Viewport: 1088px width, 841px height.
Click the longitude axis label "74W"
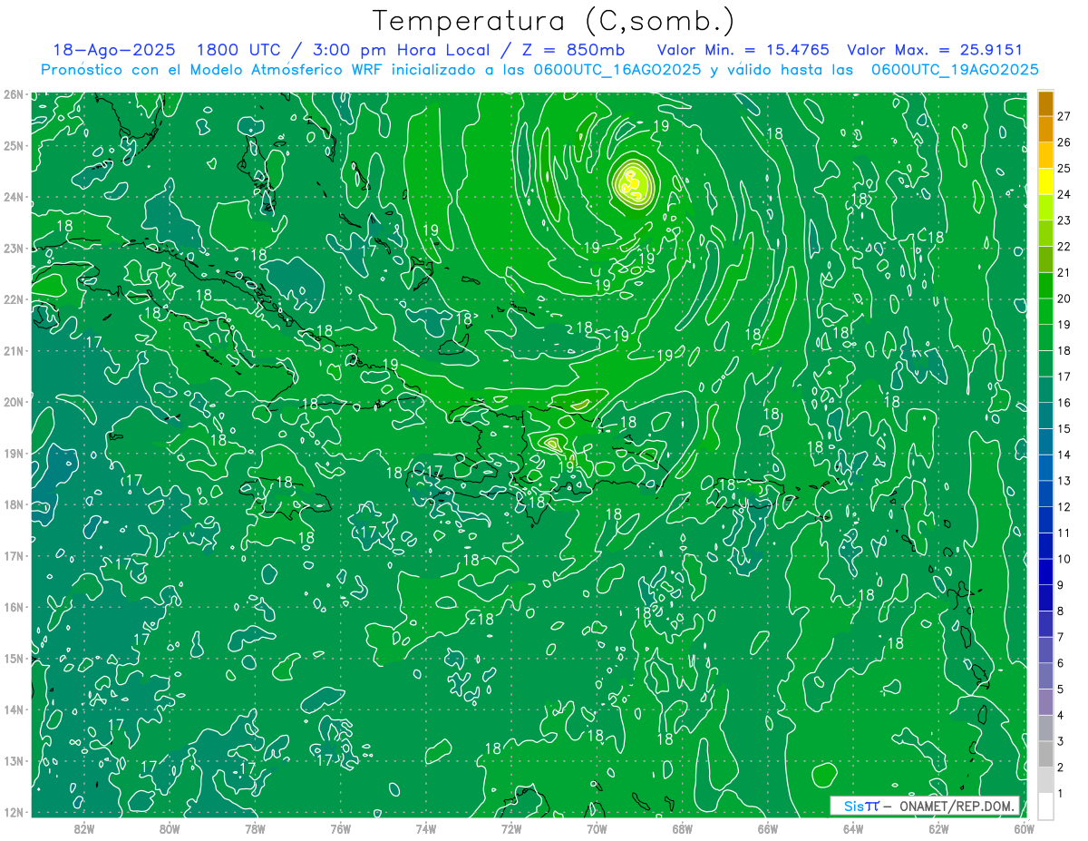pos(426,828)
